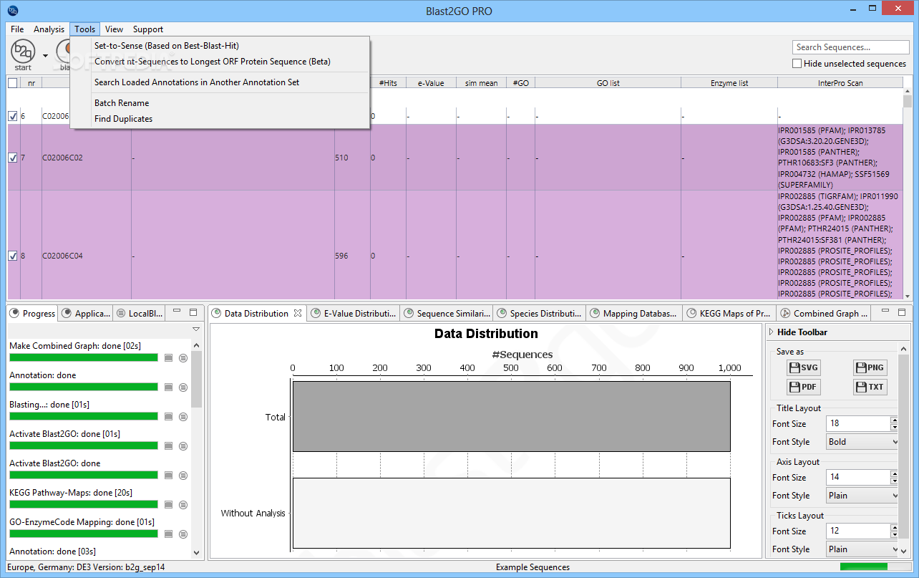
Task: Open Title Layout Font Style dropdown
Action: point(862,442)
